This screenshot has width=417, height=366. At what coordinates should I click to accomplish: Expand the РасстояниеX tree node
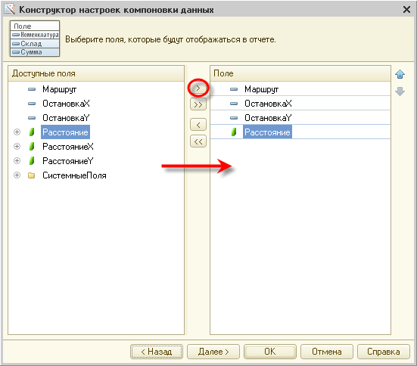[17, 147]
